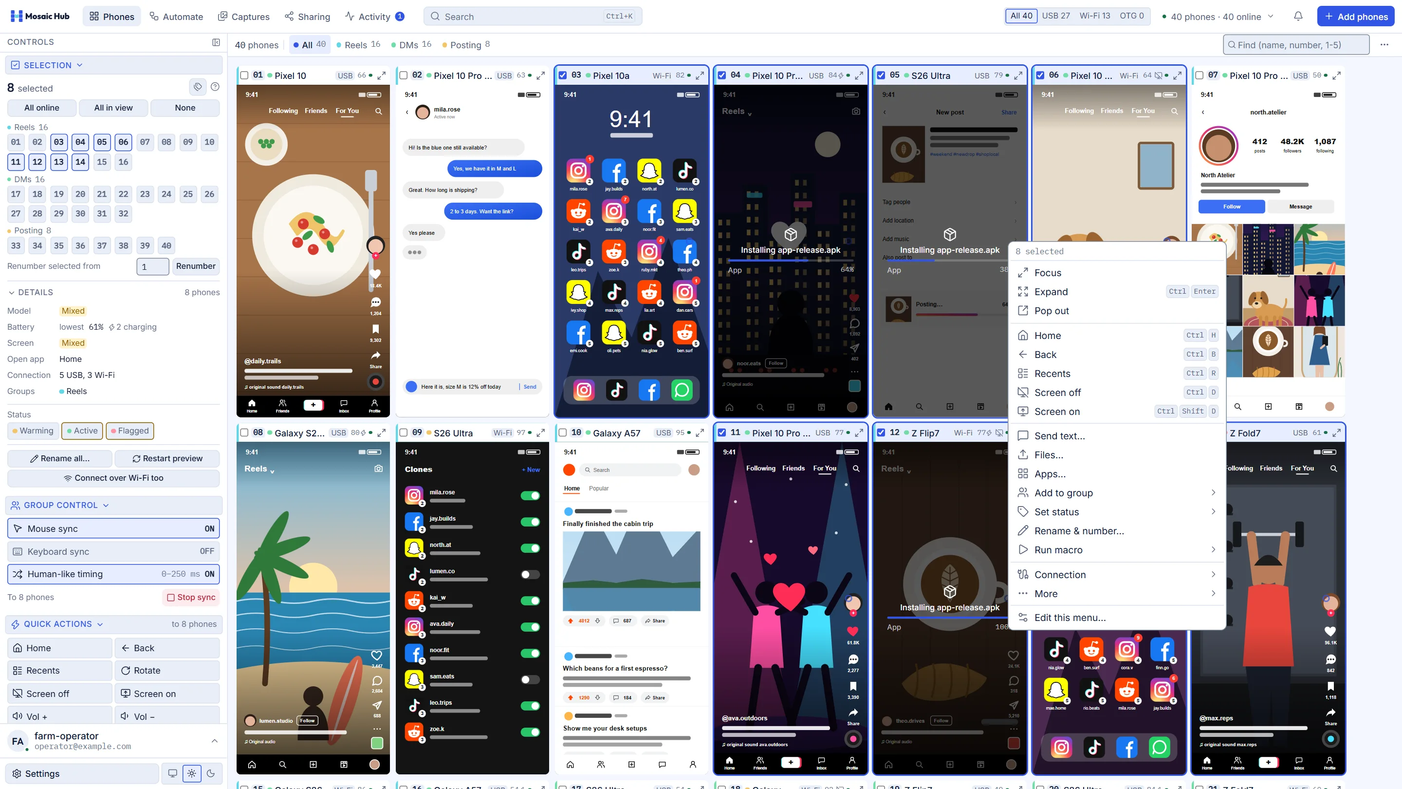Click Restart preview
1402x789 pixels.
167,458
